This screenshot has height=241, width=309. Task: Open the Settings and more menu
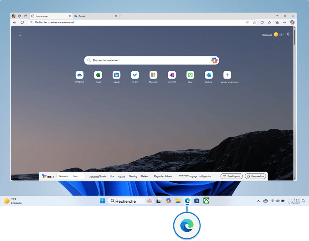[284, 22]
